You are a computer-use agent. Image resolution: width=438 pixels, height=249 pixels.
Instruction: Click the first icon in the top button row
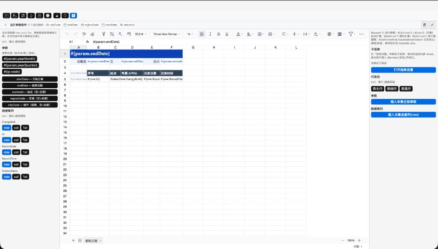6,16
